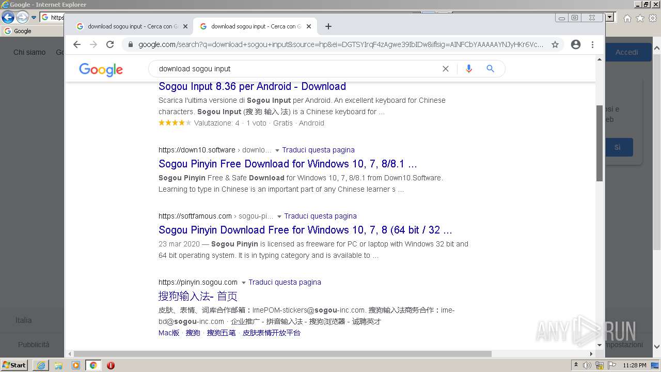
Task: Close the second active Chrome tab
Action: tap(309, 26)
